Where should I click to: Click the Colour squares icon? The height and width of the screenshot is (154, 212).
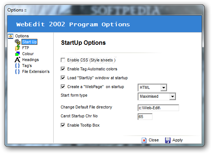pos(17,54)
